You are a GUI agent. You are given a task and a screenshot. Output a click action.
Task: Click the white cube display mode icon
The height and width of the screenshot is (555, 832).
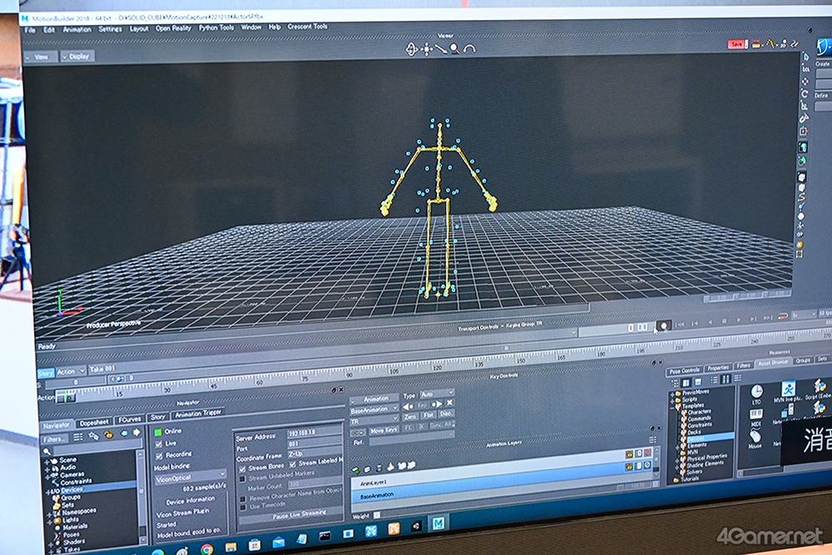(802, 176)
